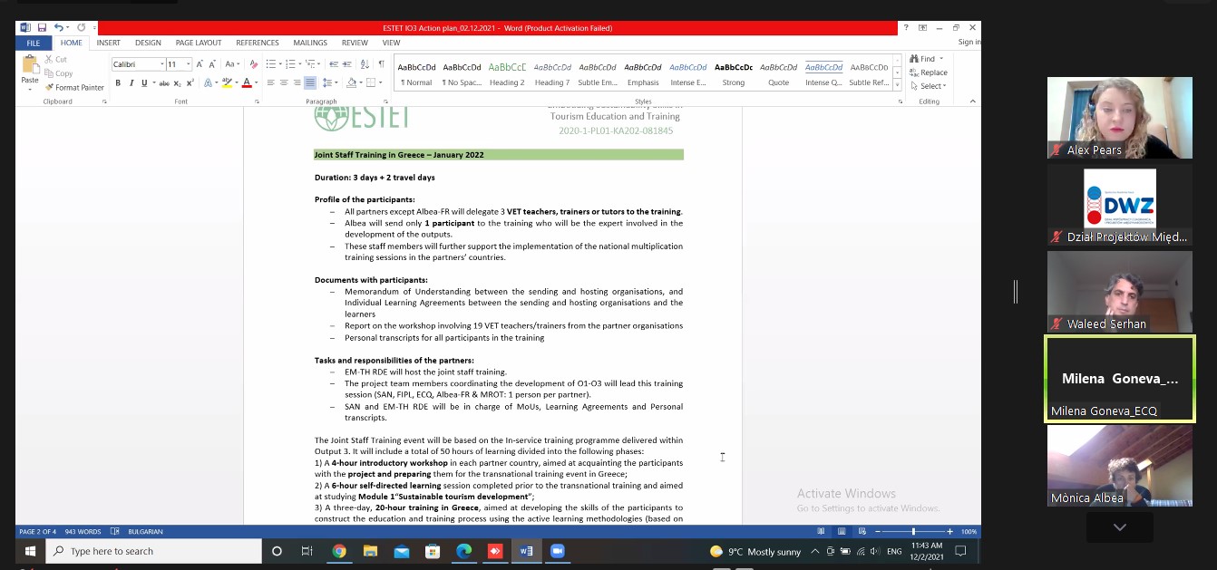Shrink the font size
Viewport: 1217px width, 570px height.
coord(213,64)
